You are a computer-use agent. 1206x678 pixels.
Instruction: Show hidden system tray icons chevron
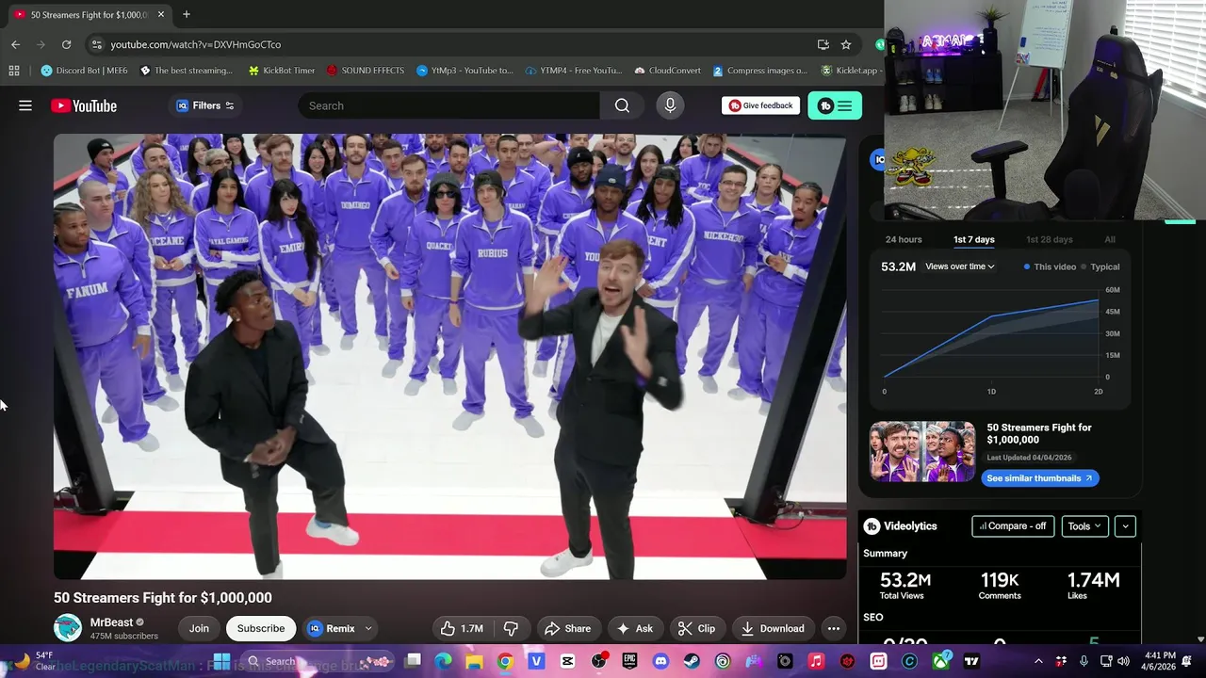tap(1038, 661)
